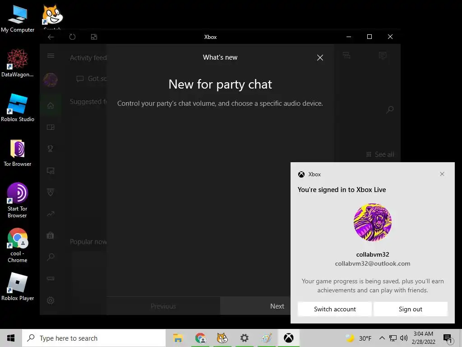Image resolution: width=462 pixels, height=347 pixels.
Task: Open Chrome from the taskbar
Action: tap(200, 338)
